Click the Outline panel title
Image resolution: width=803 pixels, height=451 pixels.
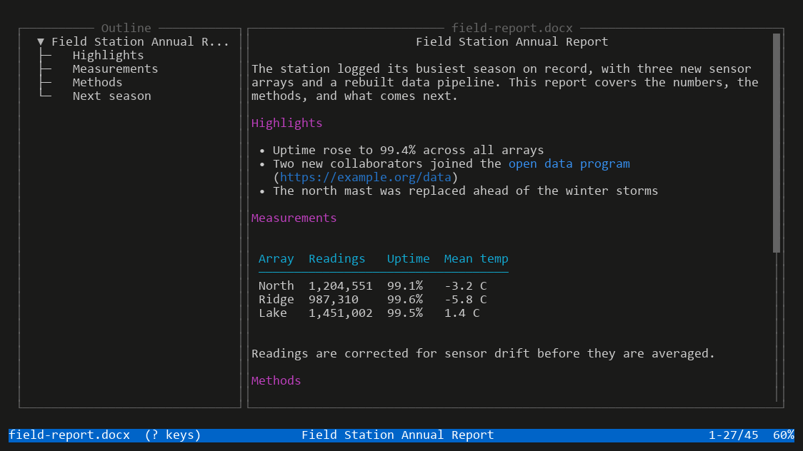pyautogui.click(x=126, y=28)
